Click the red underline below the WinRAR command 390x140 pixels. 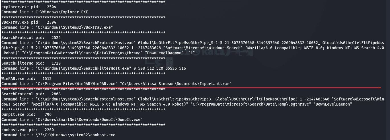pyautogui.click(x=191, y=88)
